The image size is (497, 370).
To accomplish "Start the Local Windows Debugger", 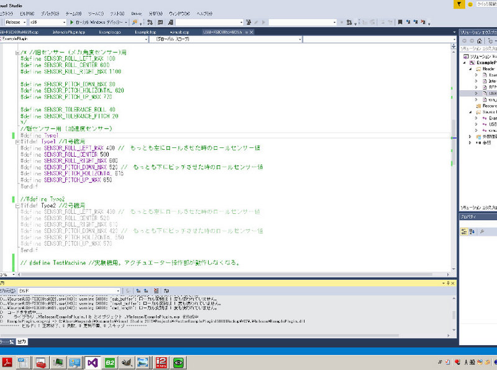I will (x=96, y=22).
